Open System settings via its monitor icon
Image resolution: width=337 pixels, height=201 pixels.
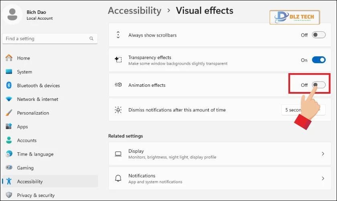9,72
